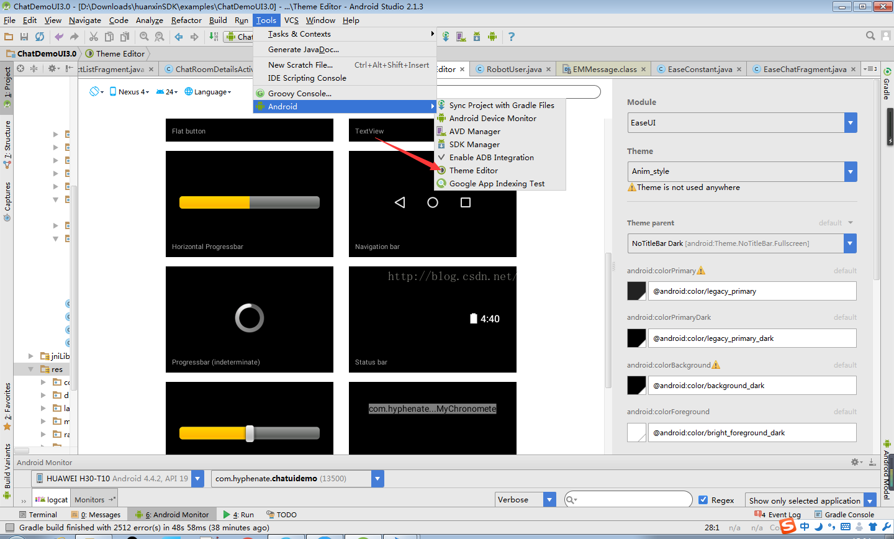The width and height of the screenshot is (894, 539).
Task: Open the Module EaseUI dropdown
Action: 743,122
